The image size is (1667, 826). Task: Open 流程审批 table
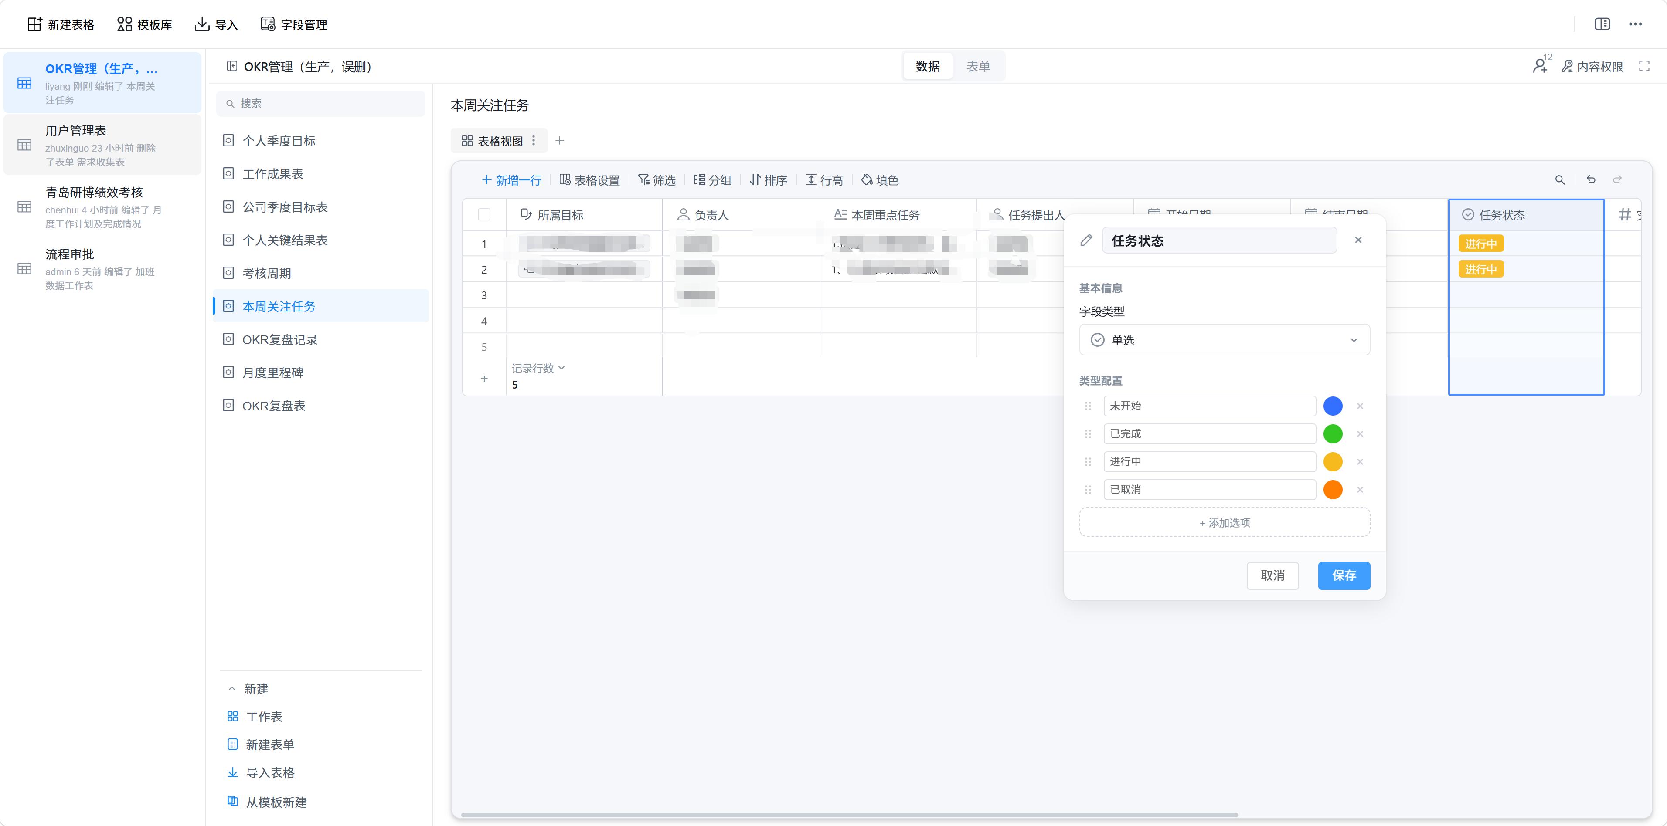click(102, 268)
